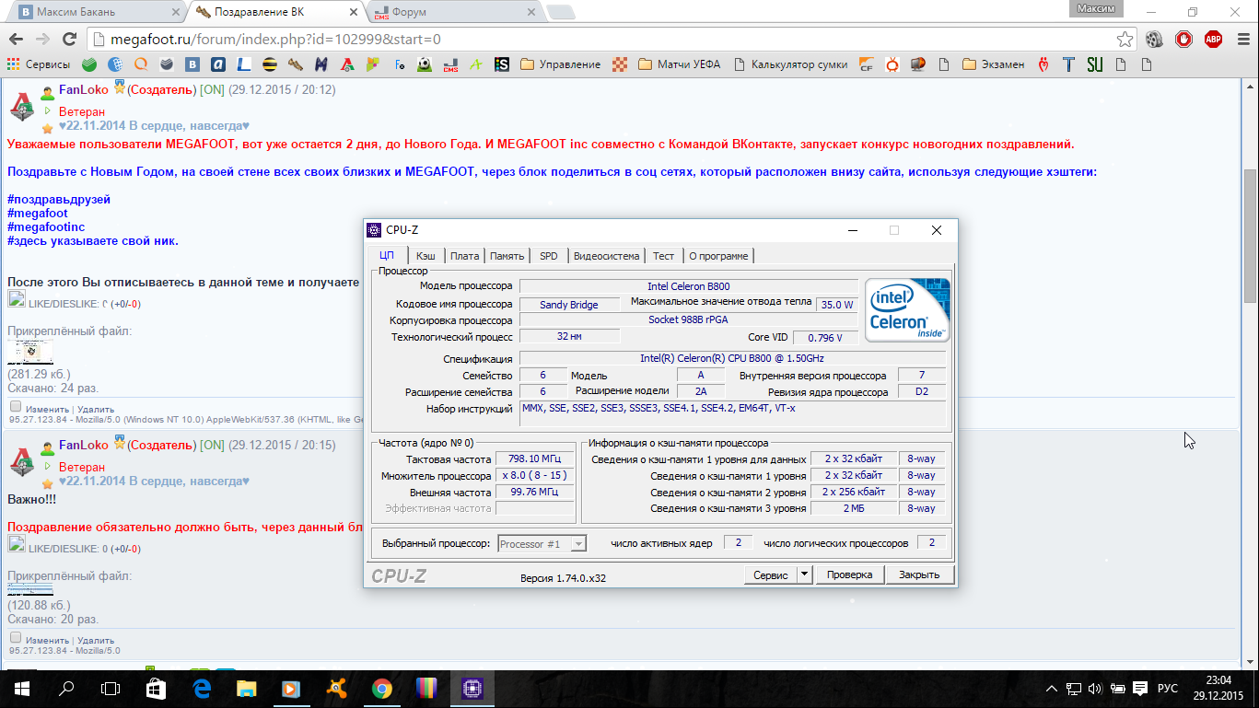1259x708 pixels.
Task: Open the Avast icon on the taskbar
Action: point(337,689)
